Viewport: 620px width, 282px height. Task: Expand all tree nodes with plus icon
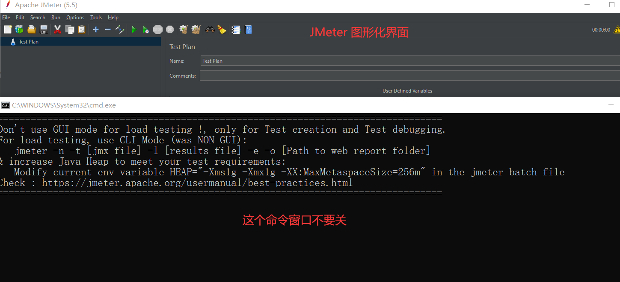tap(96, 29)
